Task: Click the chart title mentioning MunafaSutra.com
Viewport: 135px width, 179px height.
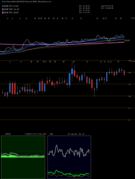Action: click(x=27, y=2)
